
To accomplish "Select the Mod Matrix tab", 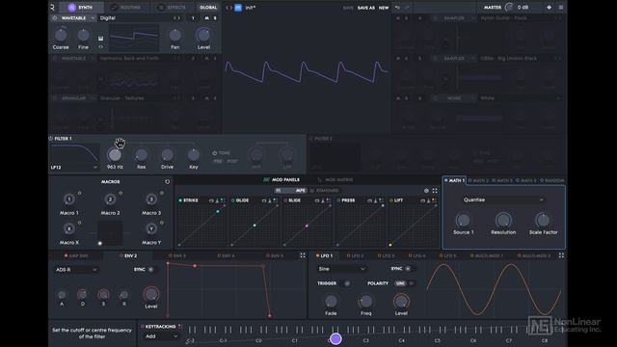I will pos(335,180).
